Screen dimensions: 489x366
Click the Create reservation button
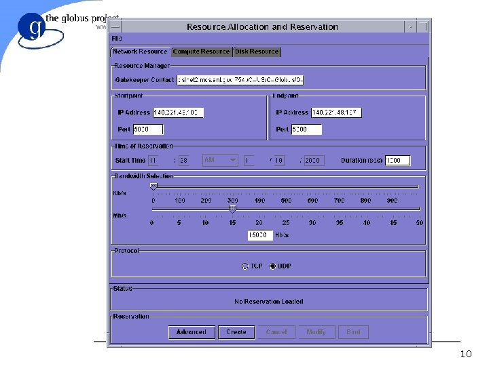(x=236, y=332)
